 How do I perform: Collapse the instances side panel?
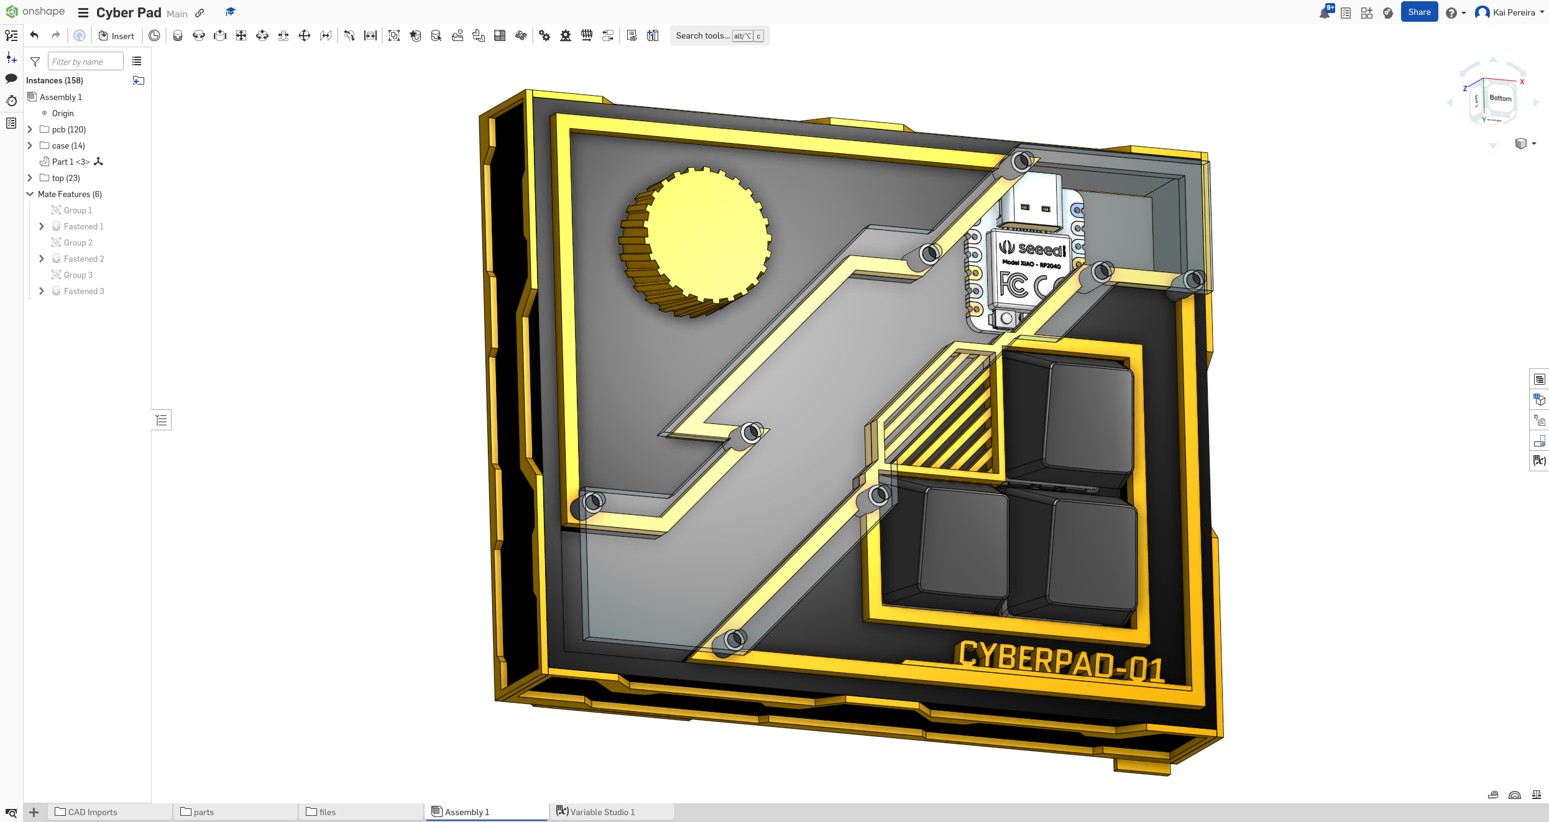click(x=161, y=420)
